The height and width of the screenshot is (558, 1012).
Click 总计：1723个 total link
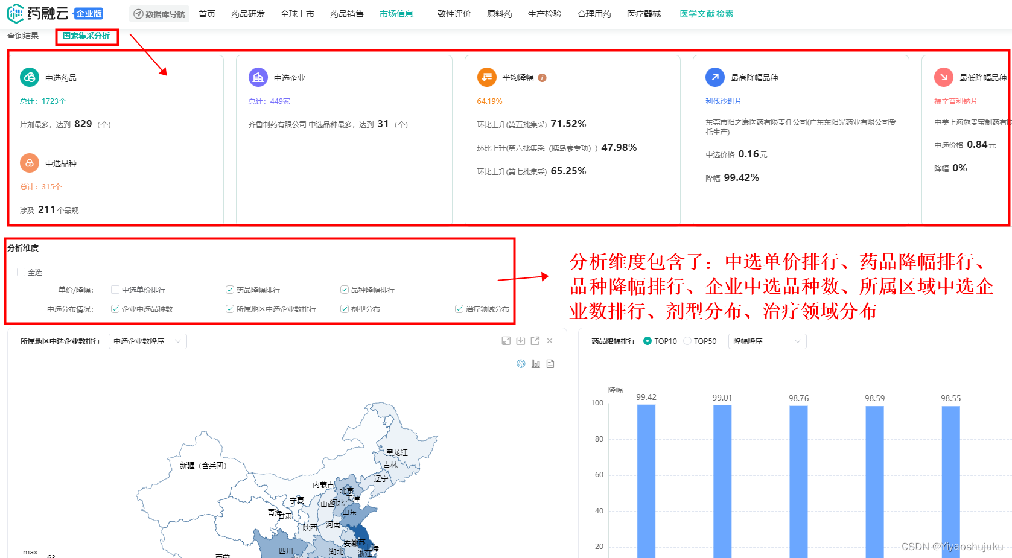click(43, 101)
